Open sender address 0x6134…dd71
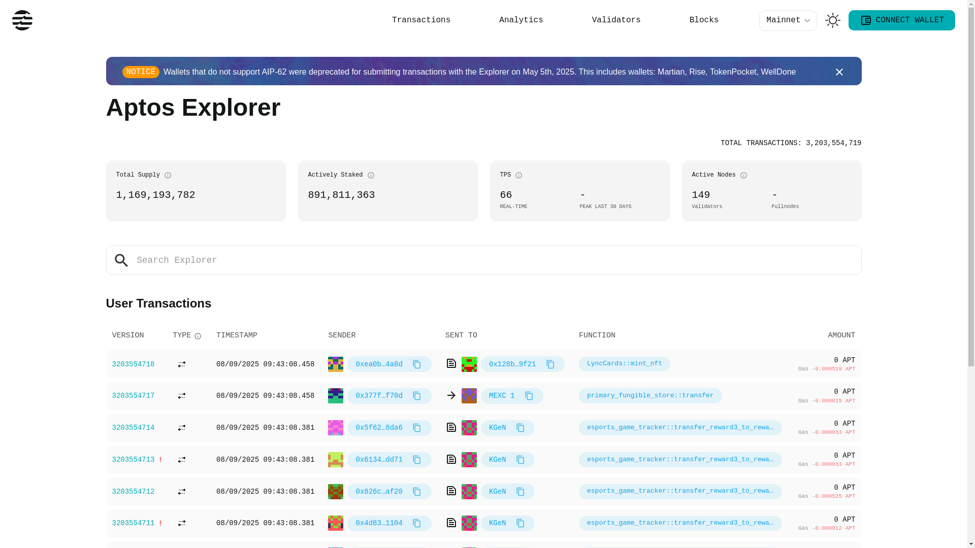Image resolution: width=975 pixels, height=548 pixels. point(379,460)
